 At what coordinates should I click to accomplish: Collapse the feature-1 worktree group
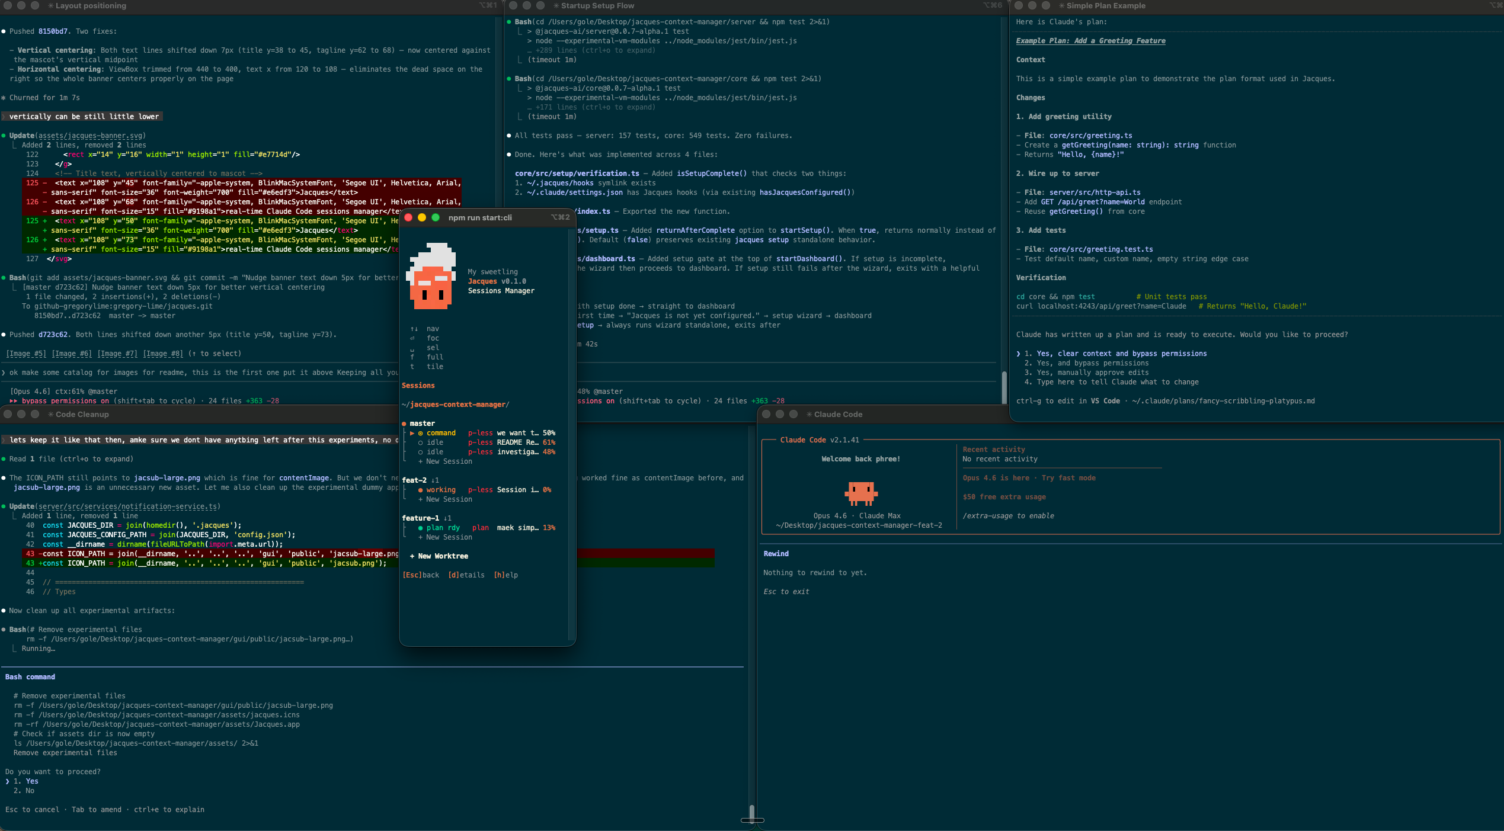coord(420,518)
